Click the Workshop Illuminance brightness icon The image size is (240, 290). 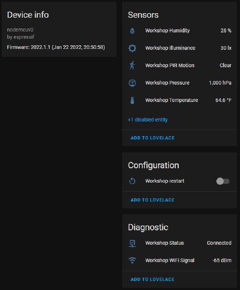(x=132, y=48)
